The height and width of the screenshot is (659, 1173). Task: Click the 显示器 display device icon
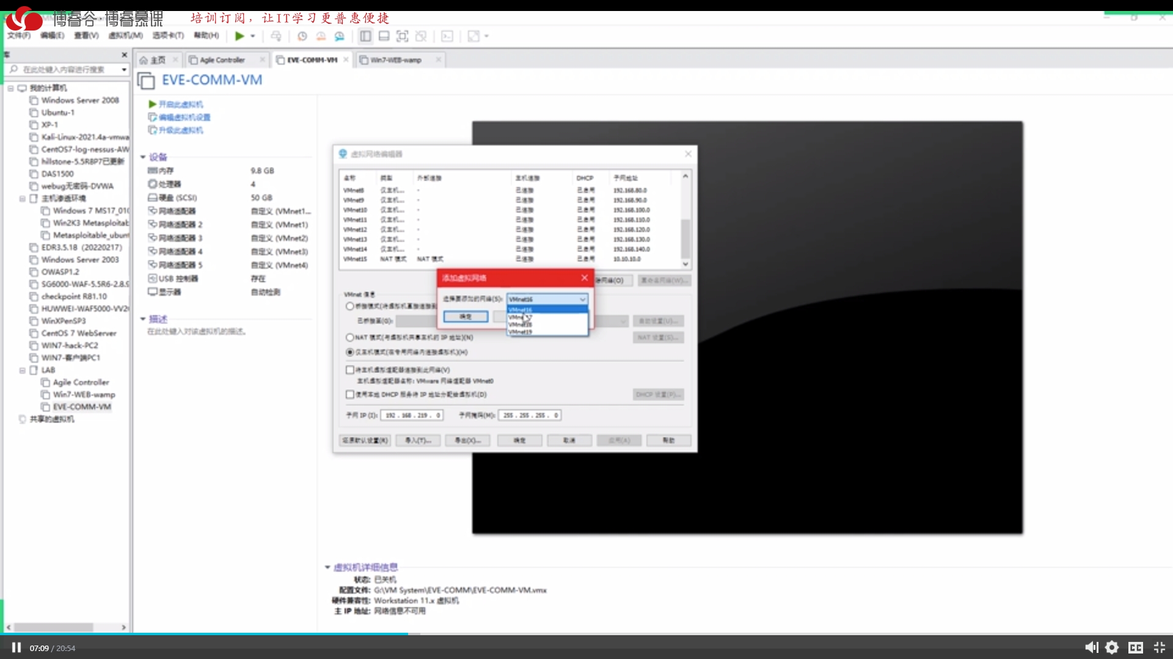point(153,292)
